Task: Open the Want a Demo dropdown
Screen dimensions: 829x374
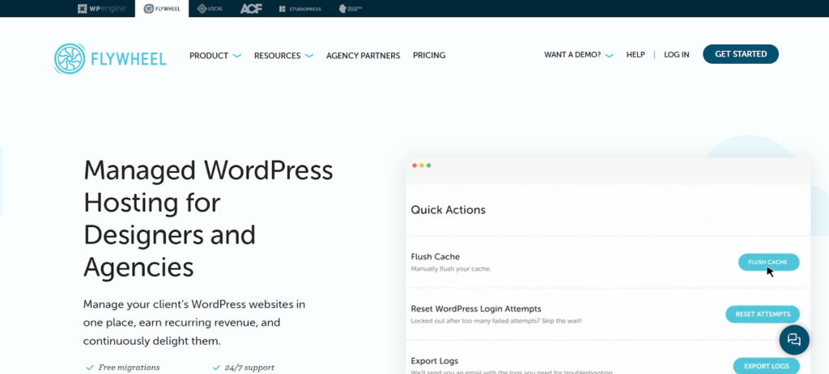Action: click(x=578, y=55)
